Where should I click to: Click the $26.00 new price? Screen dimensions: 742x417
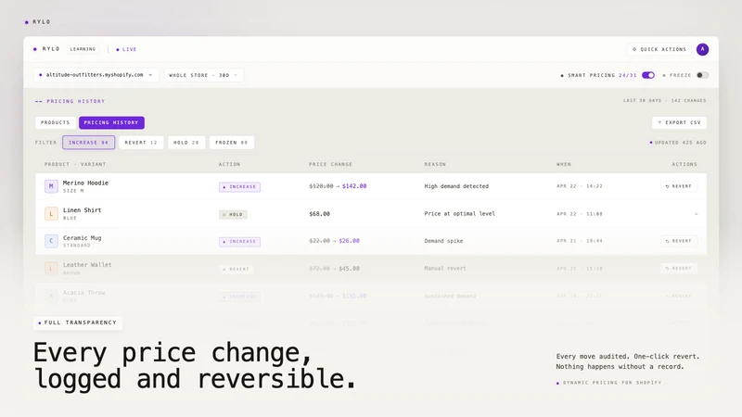pyautogui.click(x=350, y=241)
